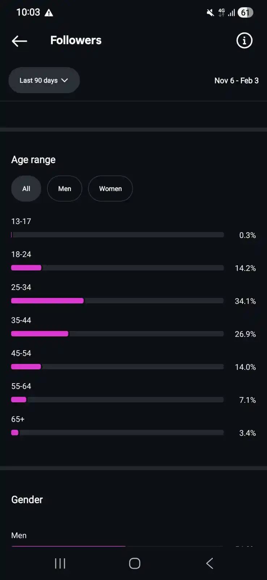Tap the 18-24 age range label
Screen dimensions: 267x580
pyautogui.click(x=21, y=254)
